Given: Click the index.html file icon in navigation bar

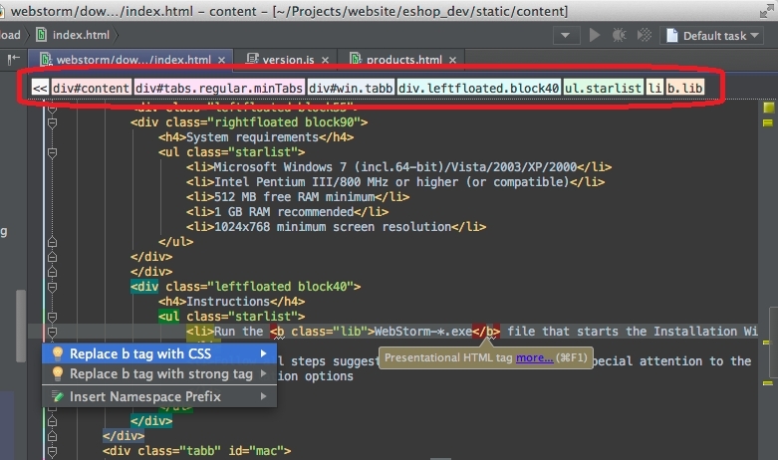Looking at the screenshot, I should coord(41,35).
